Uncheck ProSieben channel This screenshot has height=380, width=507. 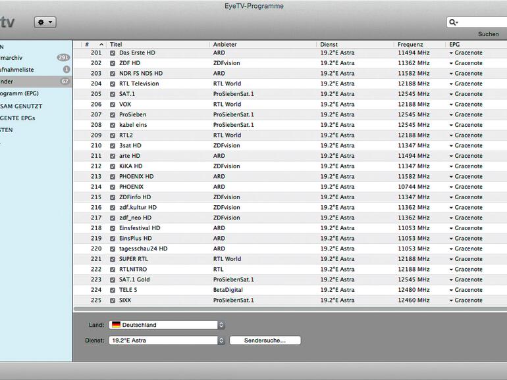click(113, 115)
